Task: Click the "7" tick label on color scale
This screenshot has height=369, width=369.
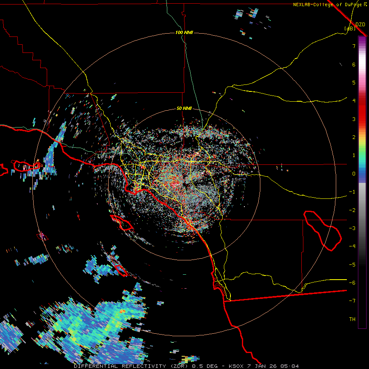Action: (x=354, y=46)
